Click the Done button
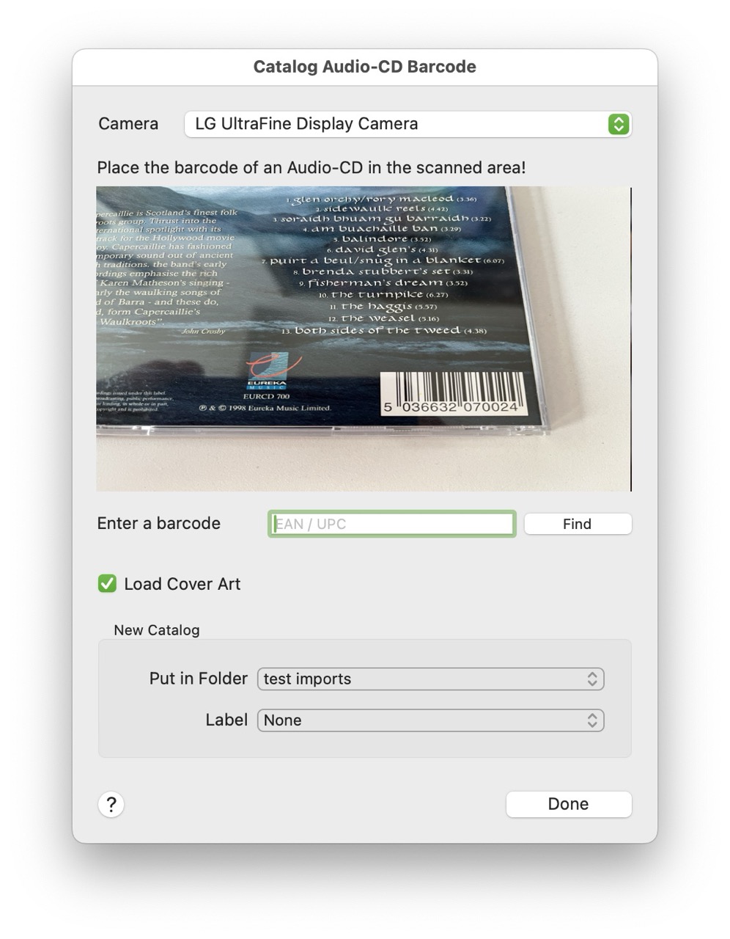This screenshot has height=939, width=730. click(x=569, y=804)
